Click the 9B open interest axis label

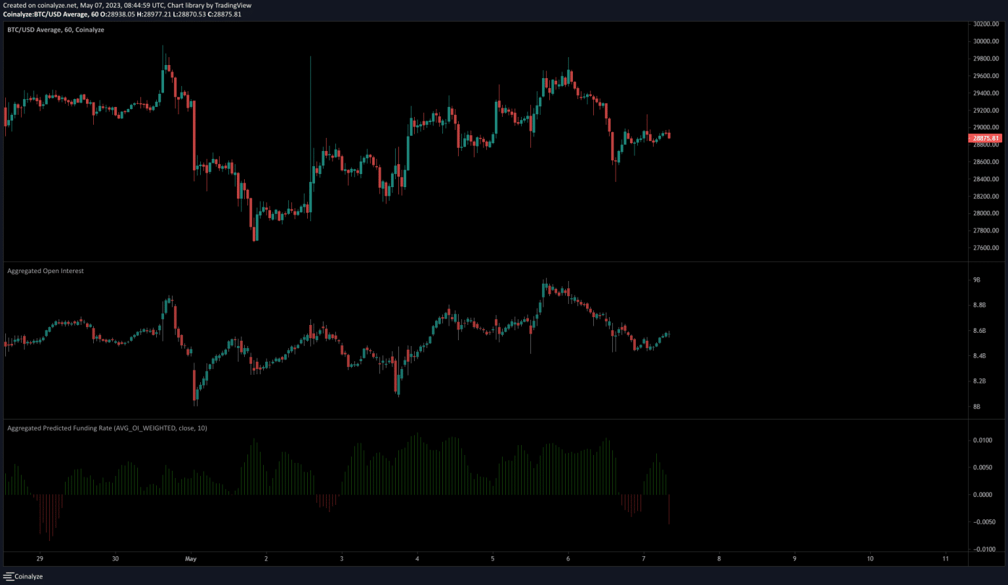976,280
